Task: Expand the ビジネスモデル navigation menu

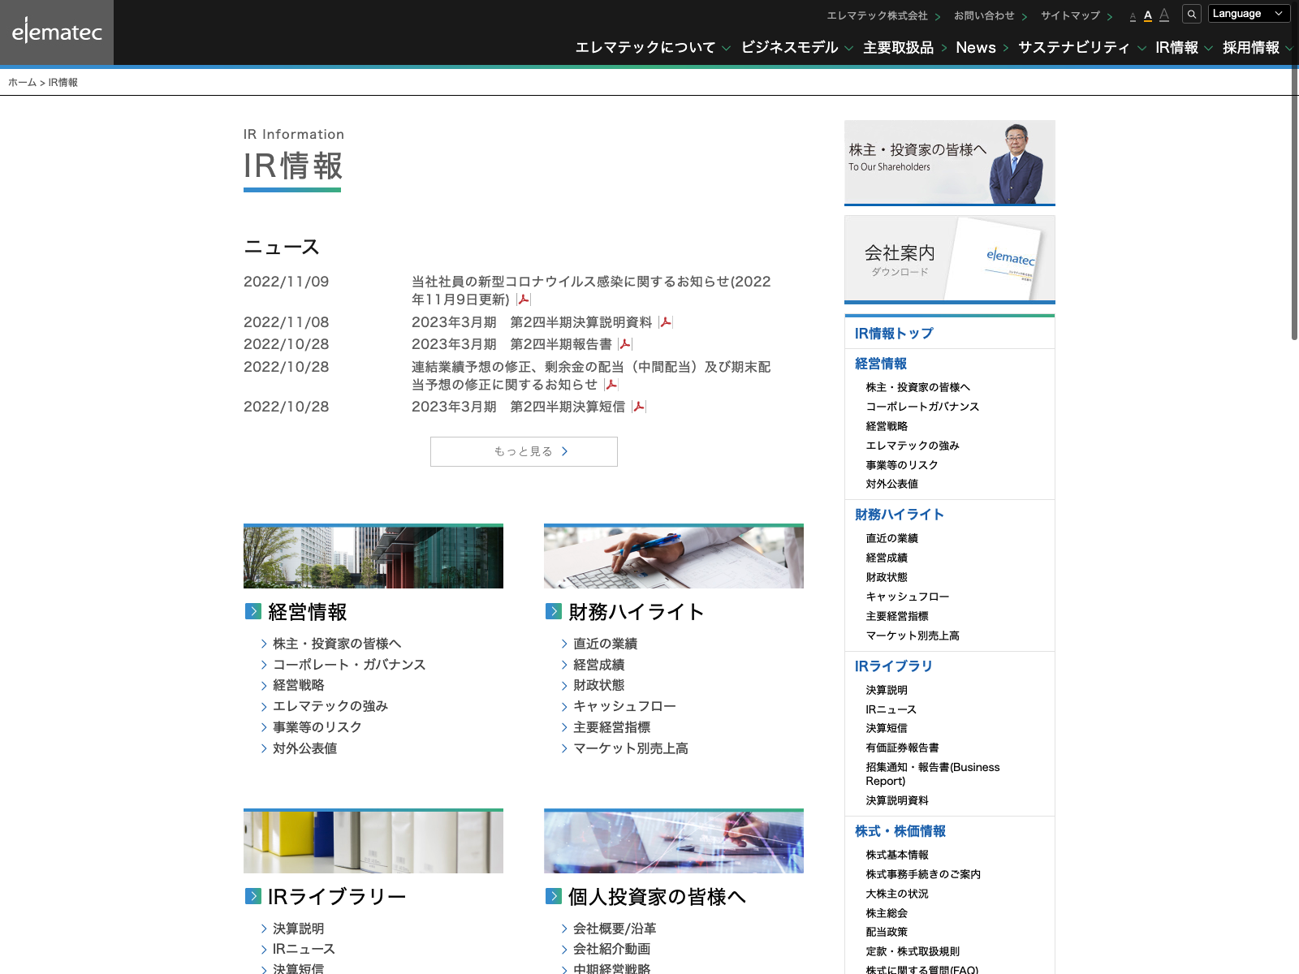Action: pos(796,48)
